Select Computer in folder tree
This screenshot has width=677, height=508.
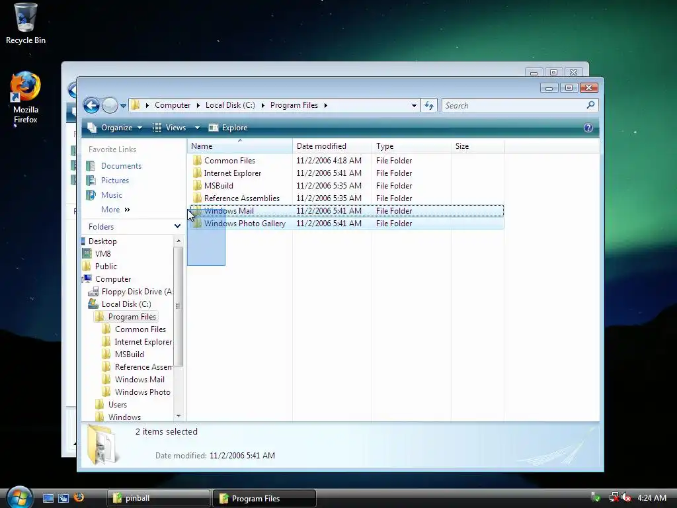(x=112, y=279)
